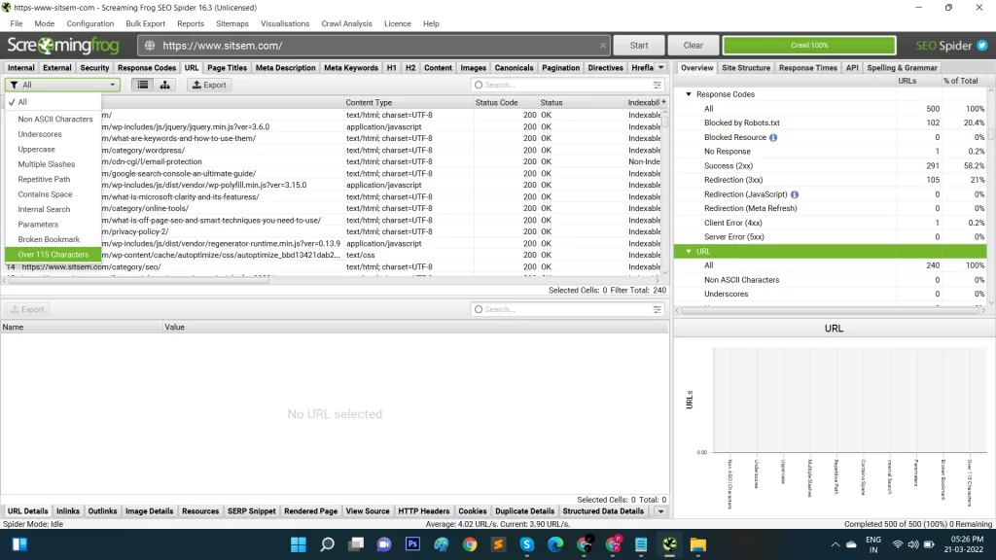Image resolution: width=996 pixels, height=560 pixels.
Task: Click the lower Export button
Action: [27, 309]
